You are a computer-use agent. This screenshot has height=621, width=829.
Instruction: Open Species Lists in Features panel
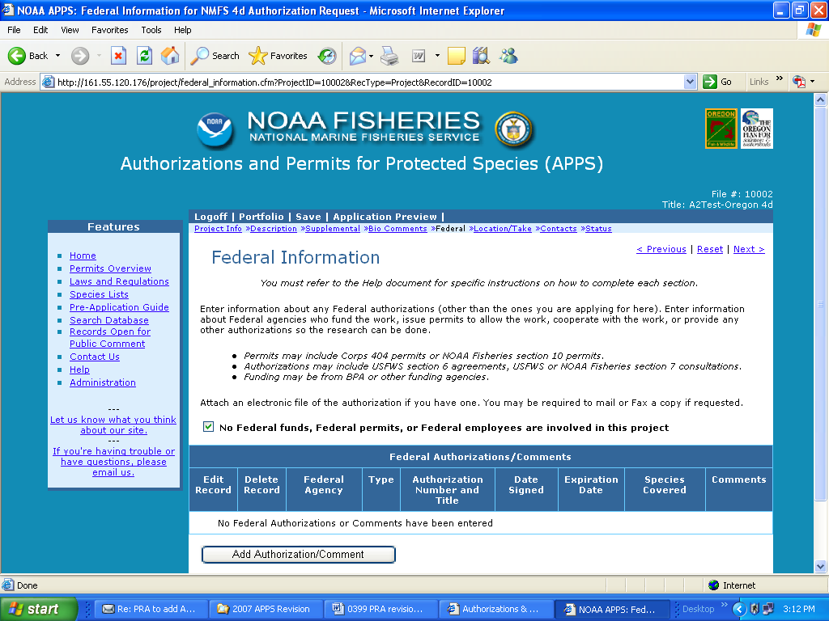point(99,294)
